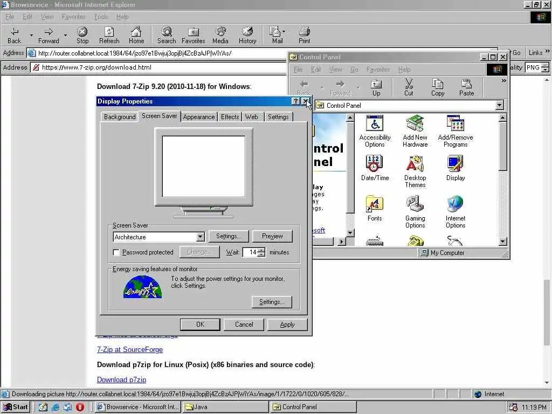Image resolution: width=552 pixels, height=414 pixels.
Task: Switch to the Background tab
Action: click(120, 117)
